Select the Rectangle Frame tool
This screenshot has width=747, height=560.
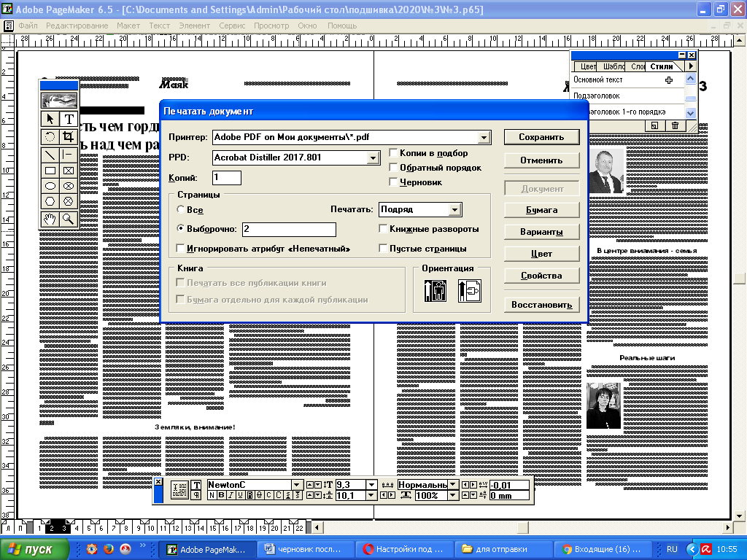69,171
